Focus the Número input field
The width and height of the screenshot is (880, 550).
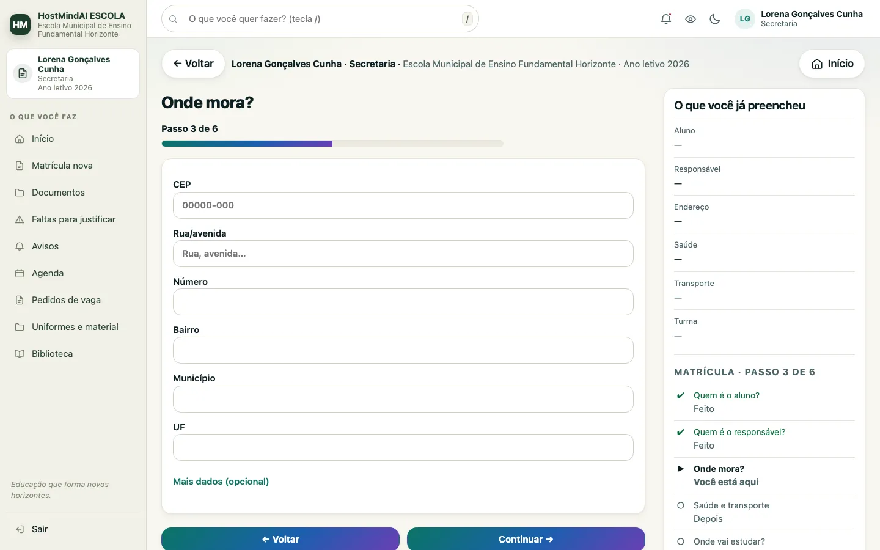point(403,302)
